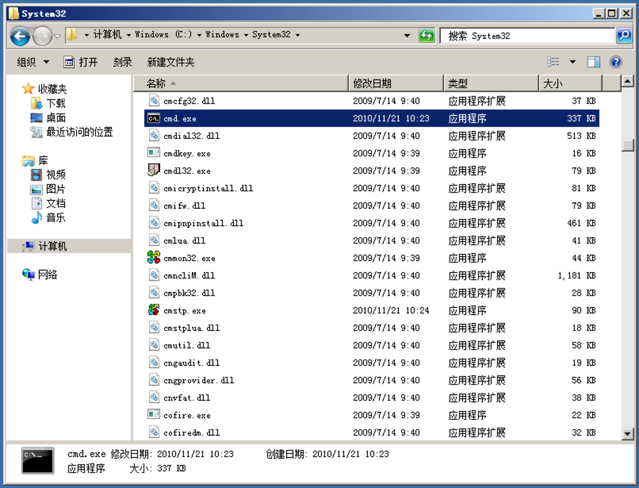The width and height of the screenshot is (639, 488).
Task: Sort by 大小 column header
Action: 570,83
